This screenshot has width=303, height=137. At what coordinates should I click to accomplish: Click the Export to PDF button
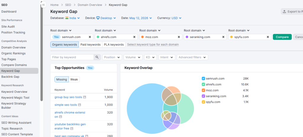pyautogui.click(x=292, y=12)
